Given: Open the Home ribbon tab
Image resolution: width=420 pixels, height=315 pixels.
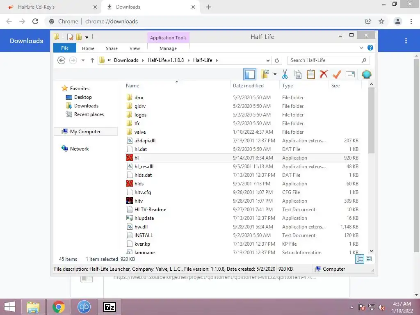Looking at the screenshot, I should click(88, 48).
